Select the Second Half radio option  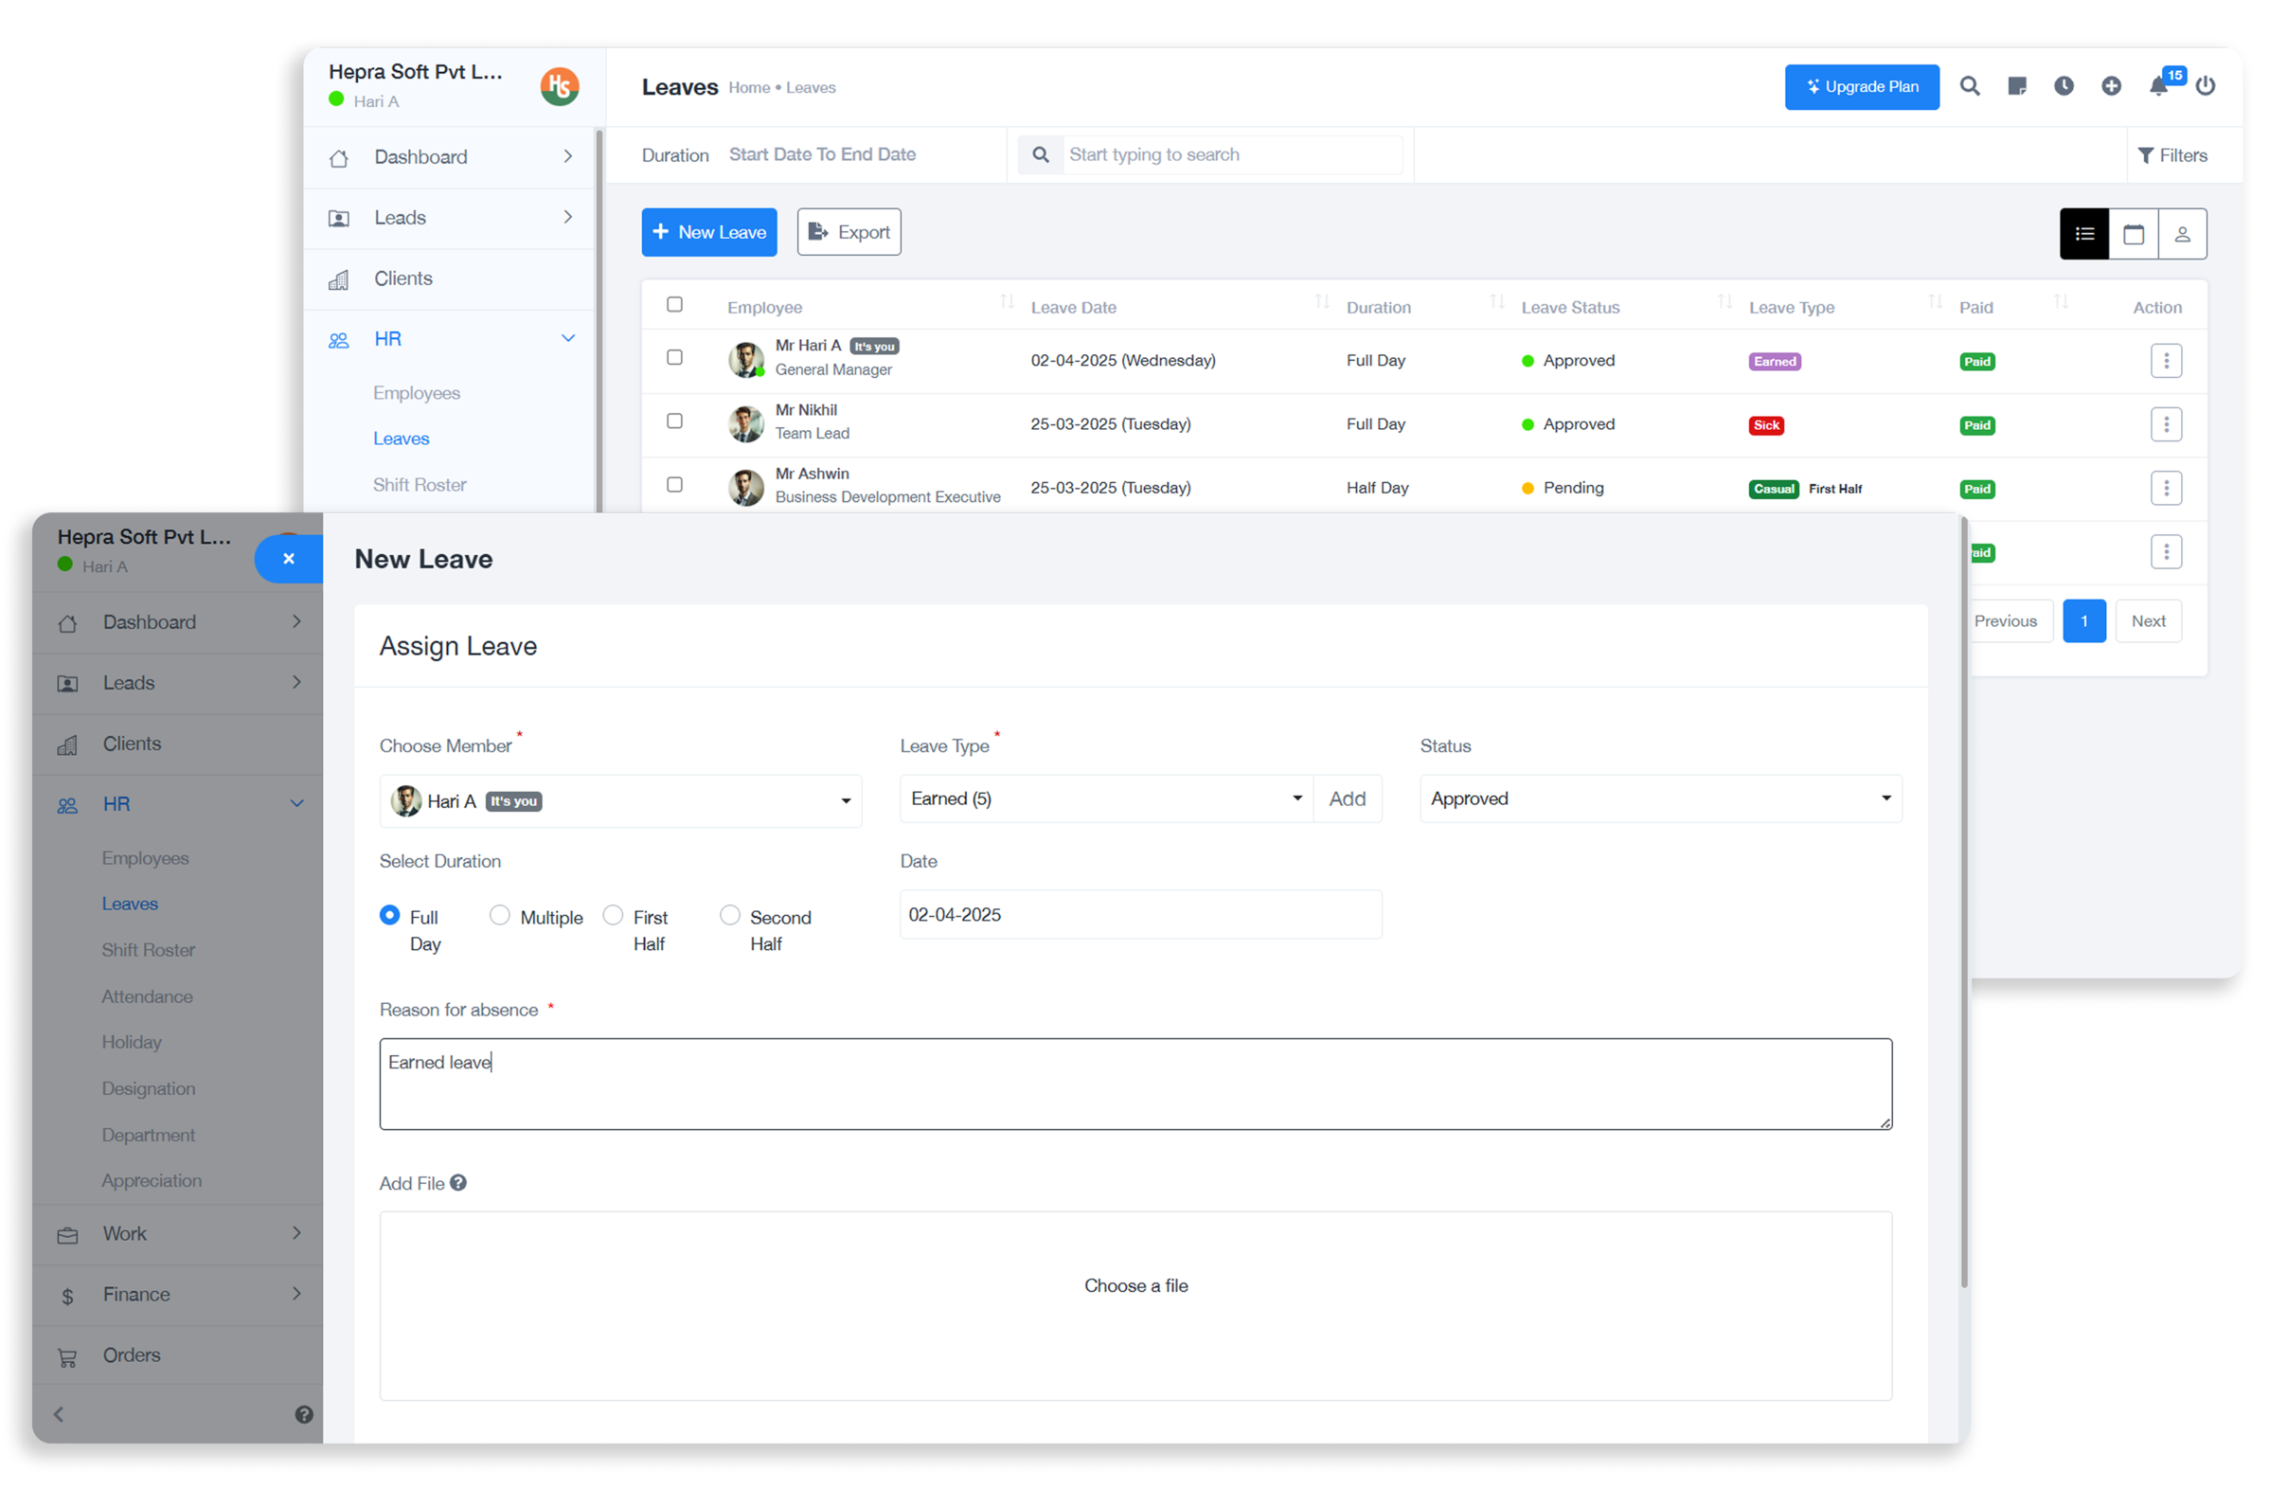729,915
